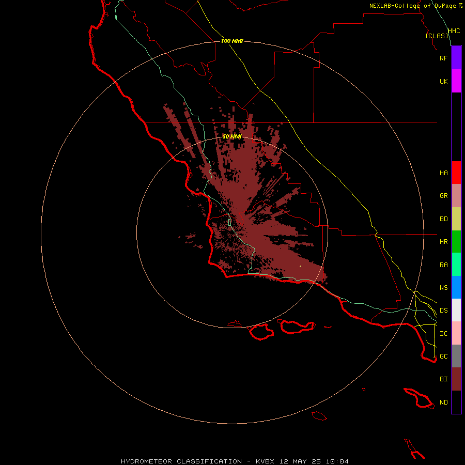Select the GR pink legend swatch

456,196
